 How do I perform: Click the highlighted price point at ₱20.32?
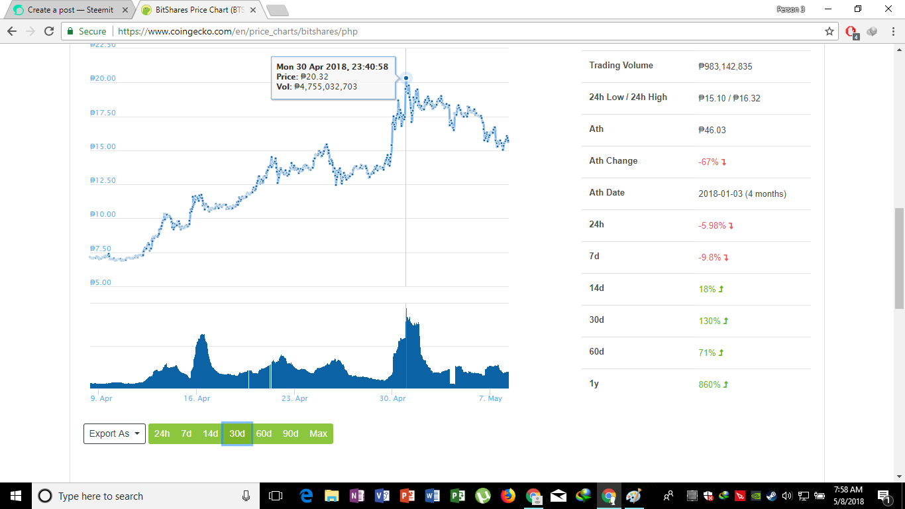[405, 78]
